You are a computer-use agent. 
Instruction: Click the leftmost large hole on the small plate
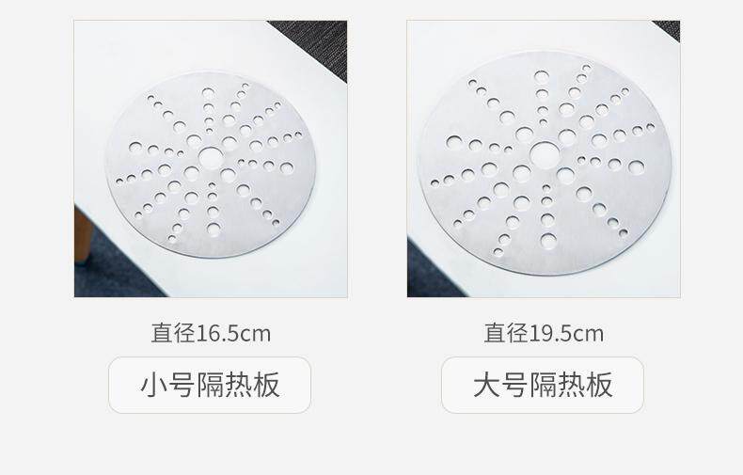135,147
